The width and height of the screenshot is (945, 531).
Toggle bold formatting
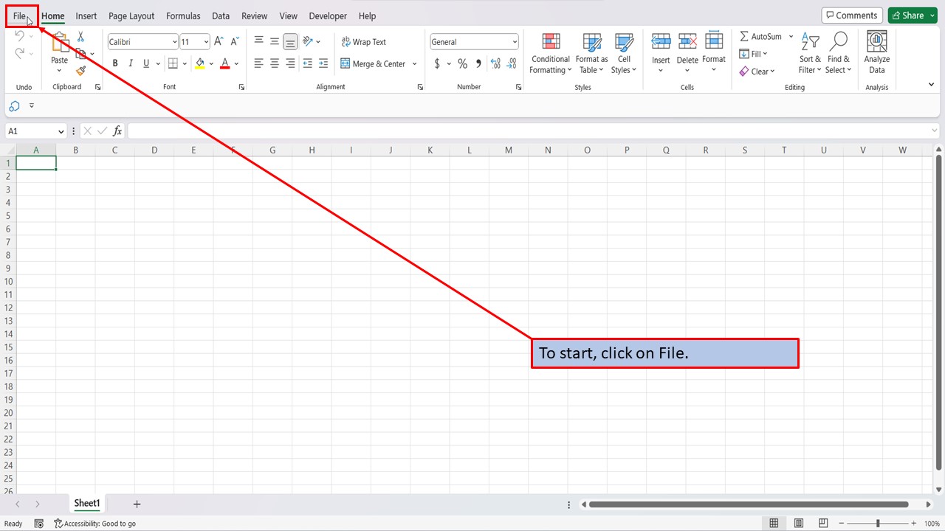[115, 64]
